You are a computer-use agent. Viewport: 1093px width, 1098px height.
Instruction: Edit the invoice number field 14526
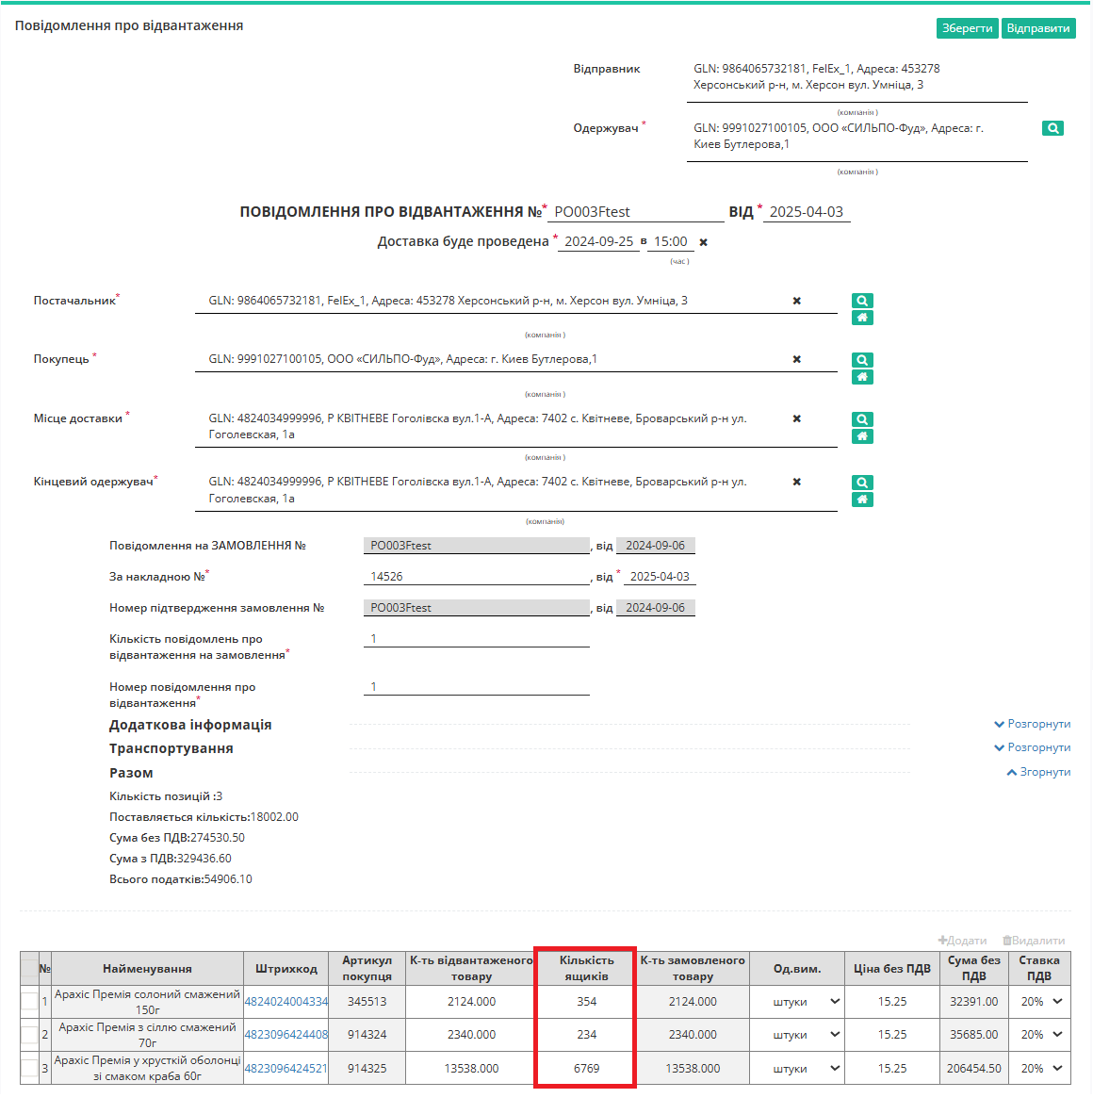click(476, 577)
